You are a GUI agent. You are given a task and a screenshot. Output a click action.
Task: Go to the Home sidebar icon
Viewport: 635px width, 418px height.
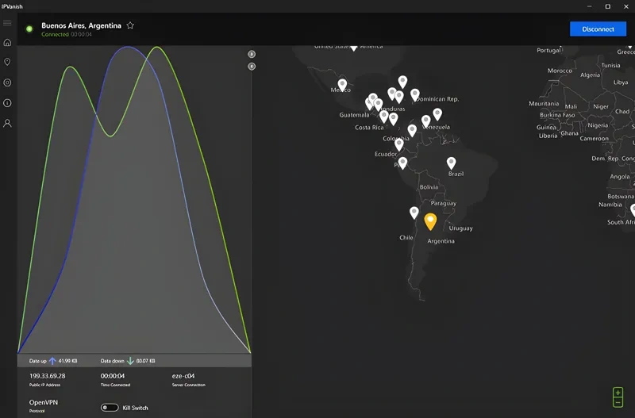(7, 43)
